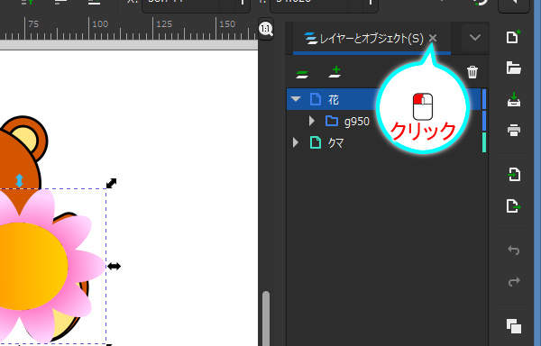The height and width of the screenshot is (346, 541).
Task: Click the layer icon of the クマ row
Action: tap(316, 142)
